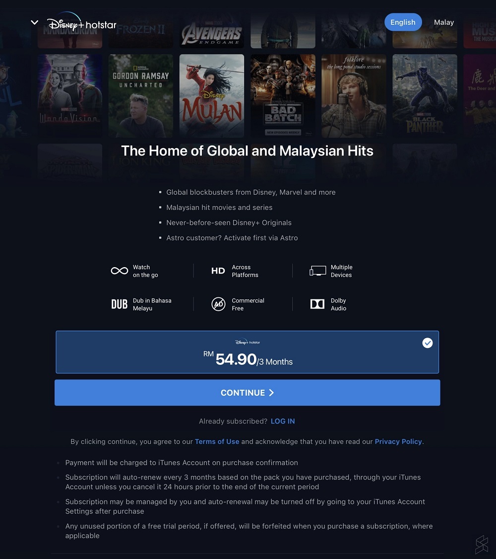Viewport: 496px width, 559px height.
Task: Switch language to English
Action: point(403,22)
